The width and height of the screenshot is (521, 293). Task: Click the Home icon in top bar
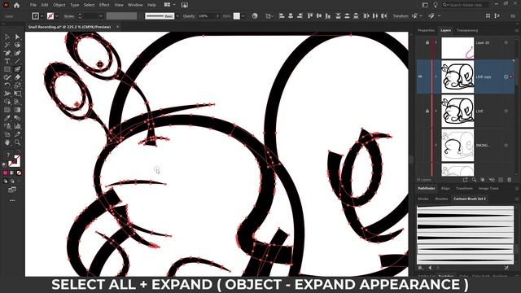(x=16, y=5)
